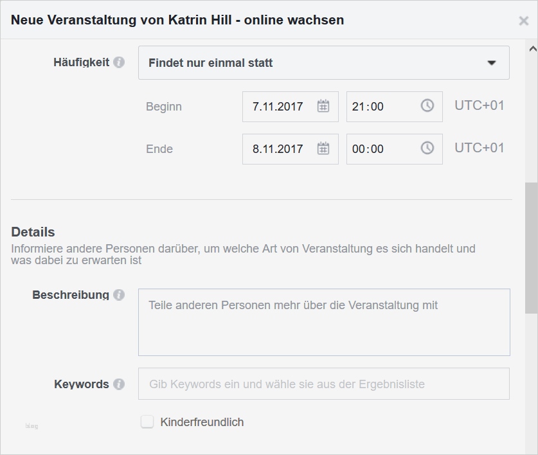Viewport: 538px width, 455px height.
Task: Edit the end time 00:00 field
Action: pos(379,149)
